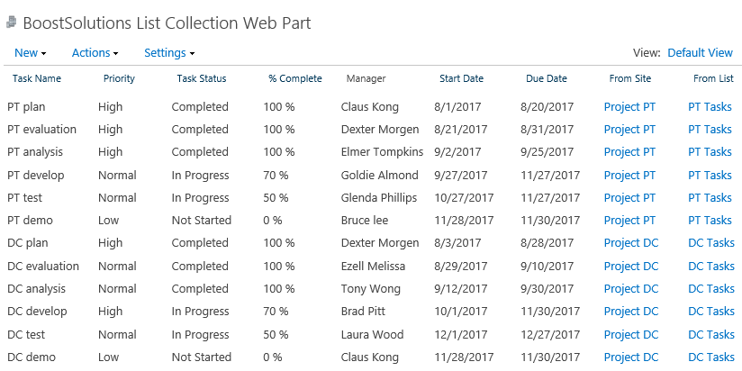Open Project PT link in PT plan row

pos(629,107)
